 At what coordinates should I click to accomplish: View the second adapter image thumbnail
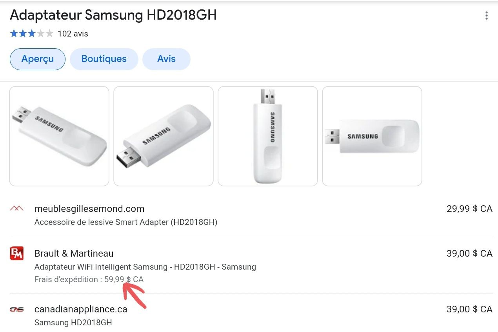pyautogui.click(x=164, y=136)
